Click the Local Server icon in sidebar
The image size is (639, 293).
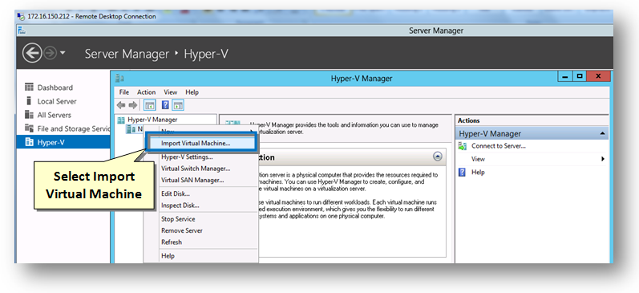coord(29,101)
